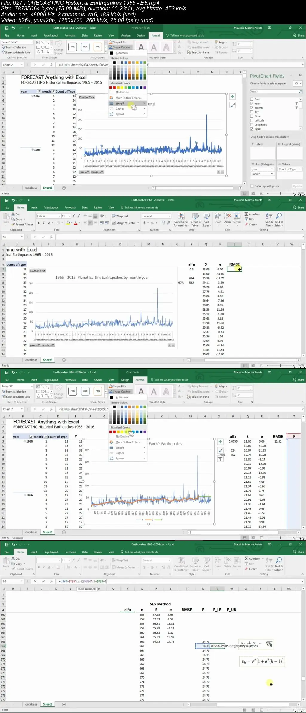Screen dimensions: 306x713
Task: Open Calibri font name dropdown in S5 window
Action: [x=59, y=216]
